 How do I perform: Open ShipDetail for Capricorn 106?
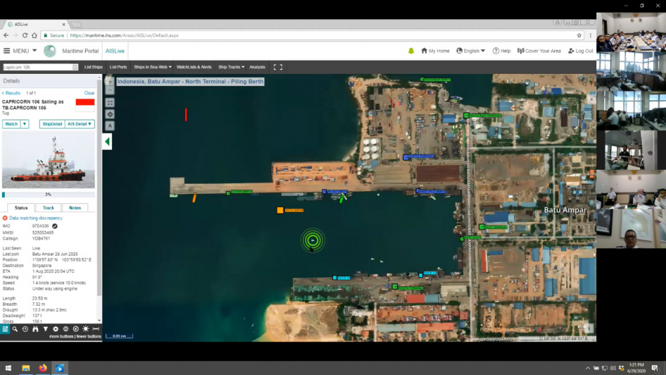point(52,124)
